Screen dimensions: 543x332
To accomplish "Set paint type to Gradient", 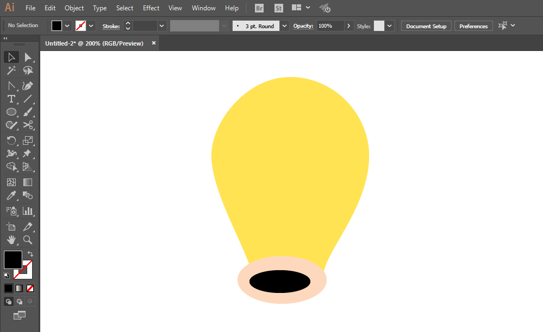I will click(x=20, y=288).
